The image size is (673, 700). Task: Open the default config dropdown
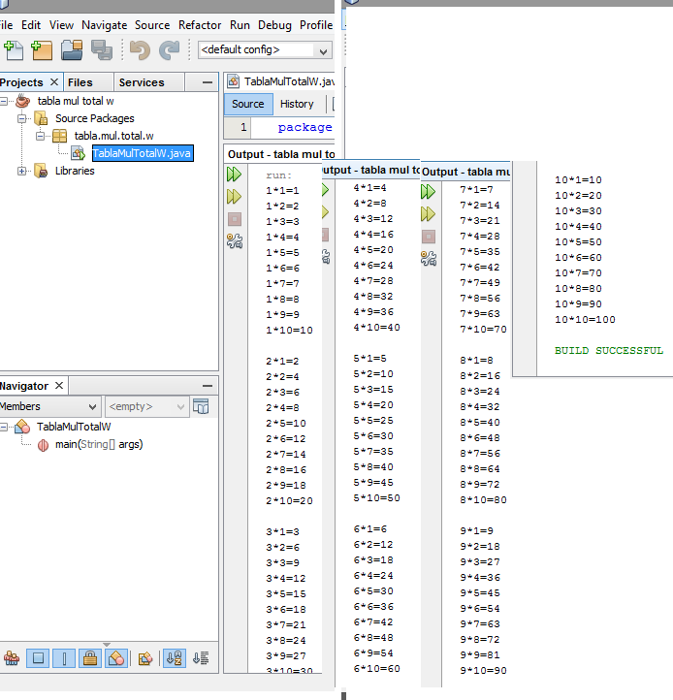click(x=265, y=50)
